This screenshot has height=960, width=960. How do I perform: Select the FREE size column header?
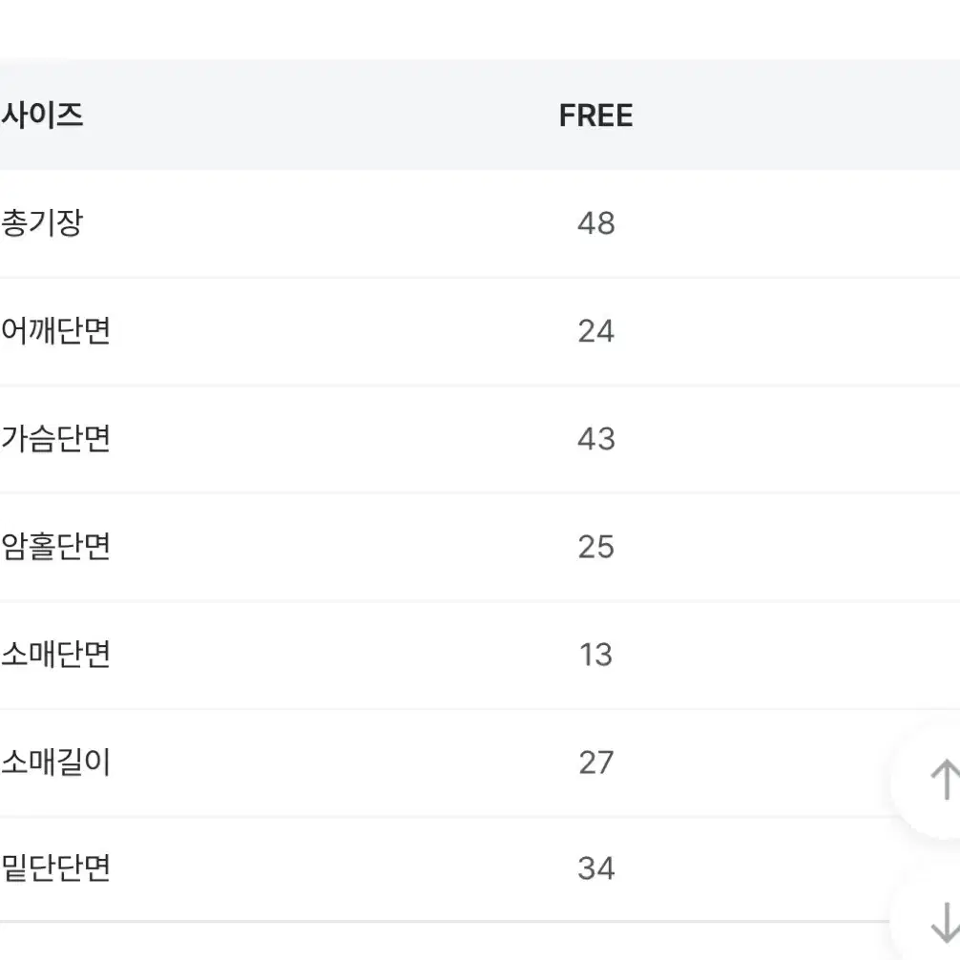[x=595, y=115]
